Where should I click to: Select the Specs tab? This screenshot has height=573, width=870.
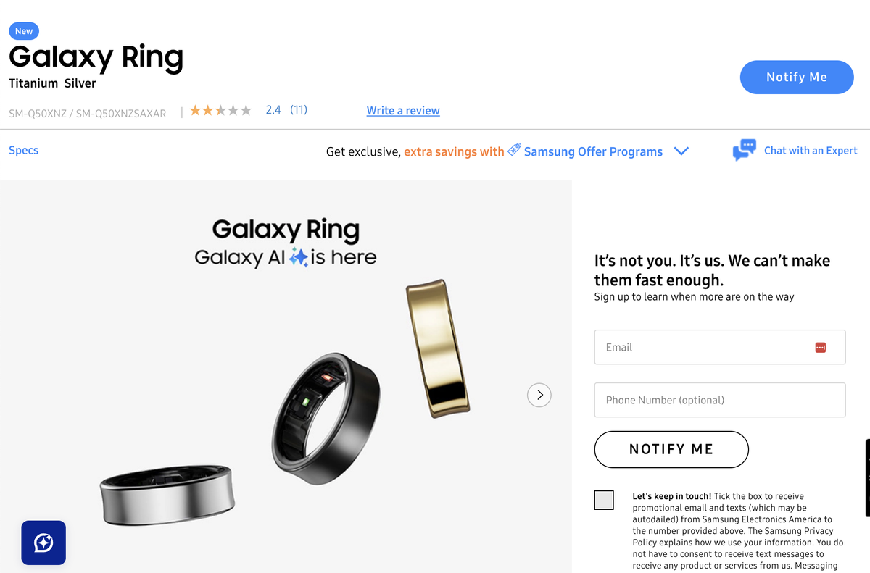(23, 150)
